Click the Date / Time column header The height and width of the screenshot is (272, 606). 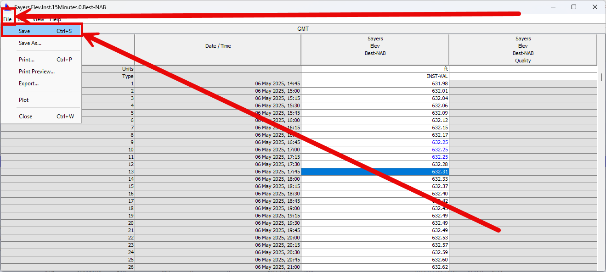tap(218, 46)
